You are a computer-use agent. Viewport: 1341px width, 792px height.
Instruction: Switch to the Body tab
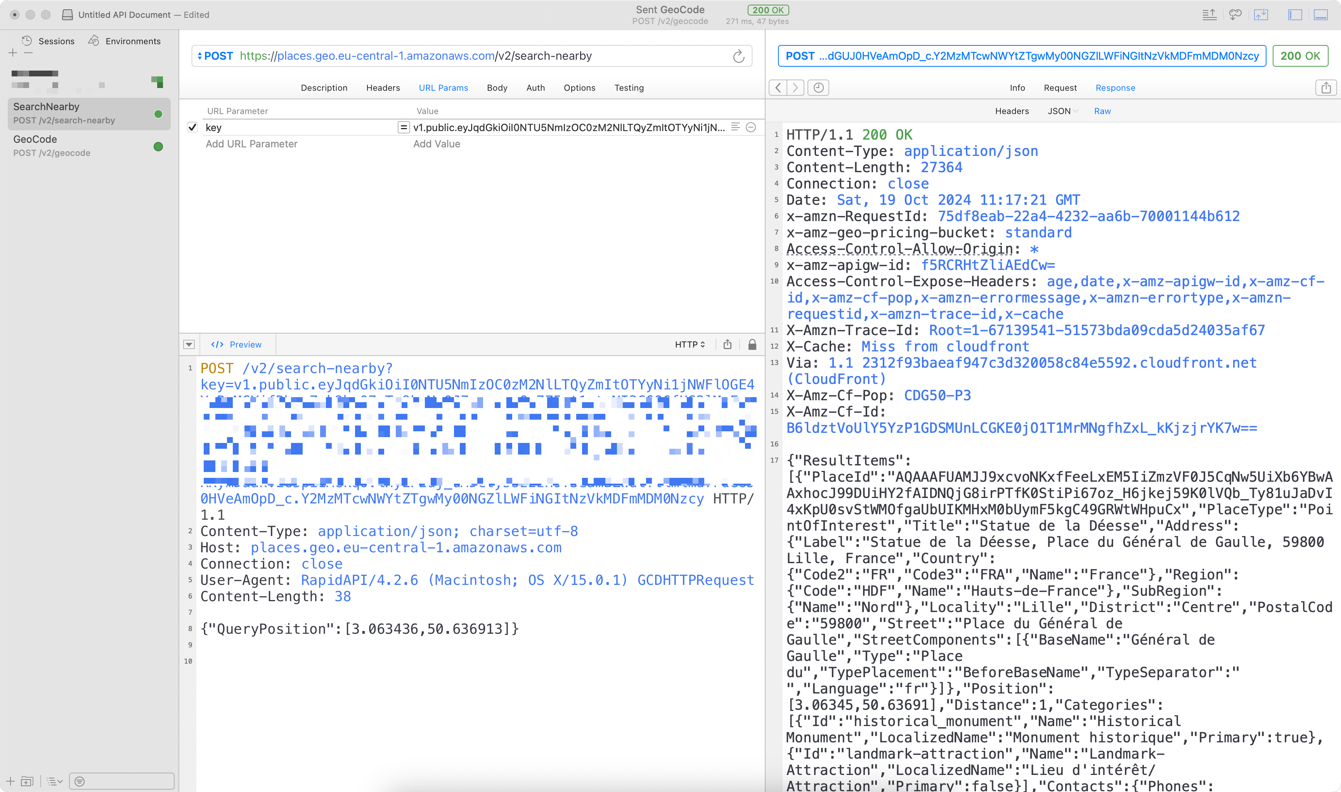pos(496,88)
